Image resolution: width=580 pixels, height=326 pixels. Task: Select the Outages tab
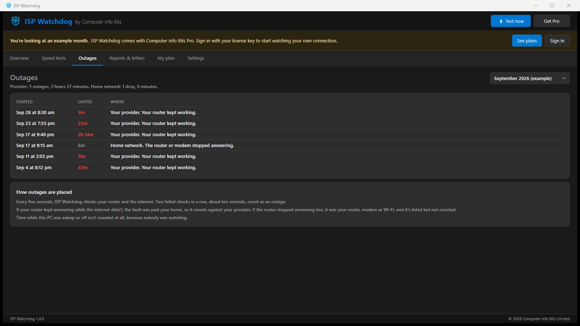click(87, 58)
